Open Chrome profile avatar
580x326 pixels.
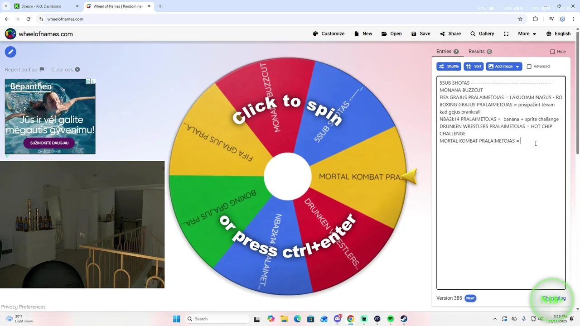[562, 19]
